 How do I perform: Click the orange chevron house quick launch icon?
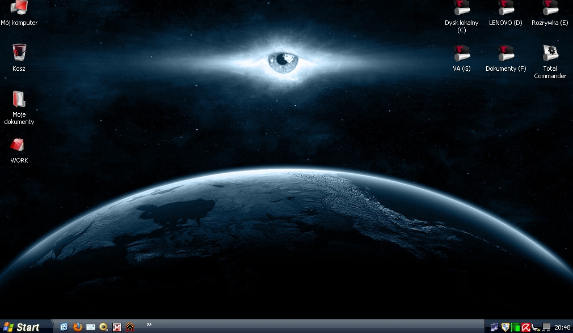coord(130,327)
